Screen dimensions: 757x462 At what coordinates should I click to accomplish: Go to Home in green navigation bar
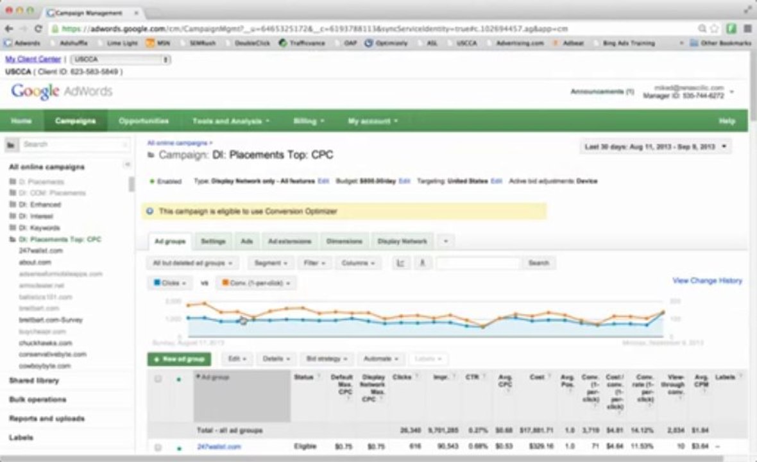(x=21, y=121)
